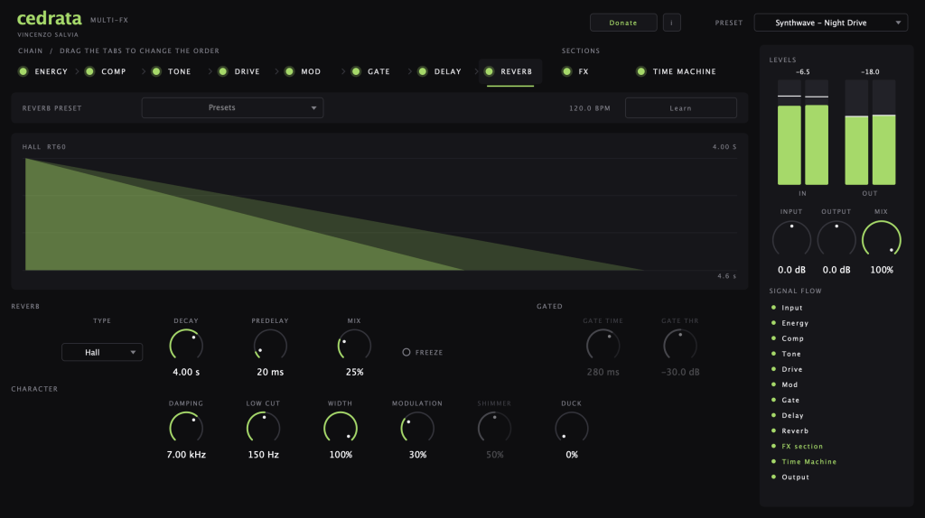Click the MODULATION knob
Image resolution: width=925 pixels, height=518 pixels.
coord(417,428)
